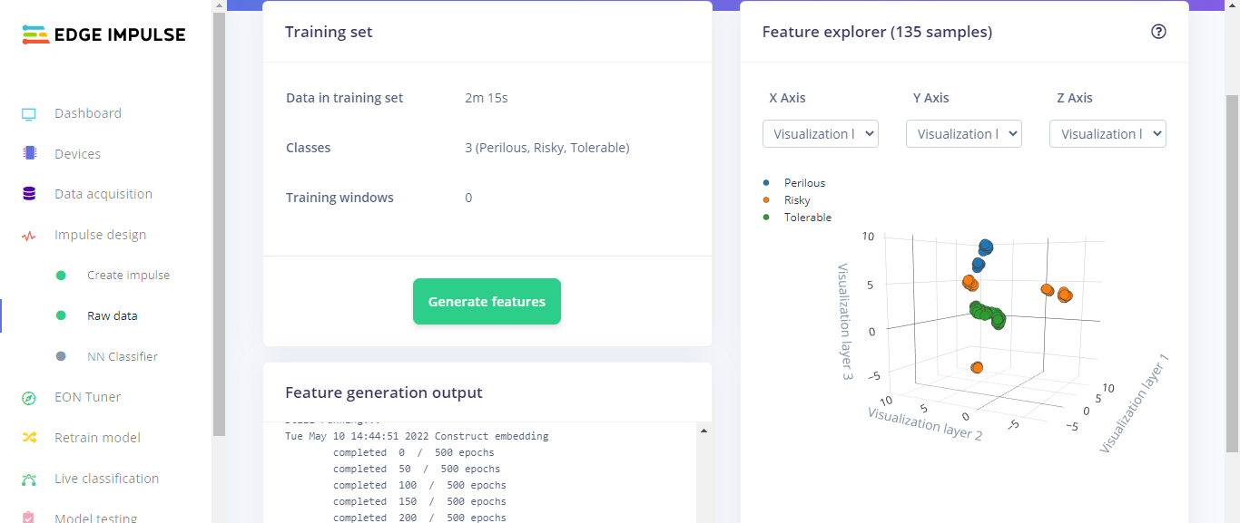Click the EON Tuner compass icon
The width and height of the screenshot is (1240, 523).
point(29,398)
